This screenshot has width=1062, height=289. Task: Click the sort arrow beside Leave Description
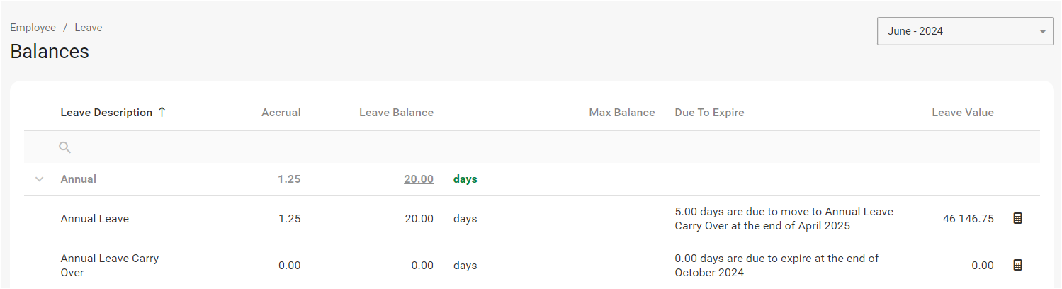162,112
